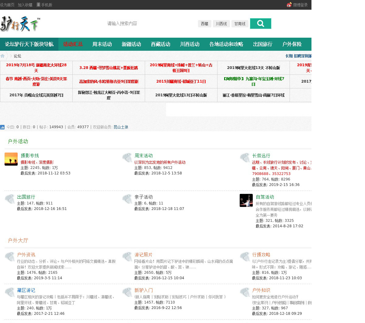Click the footprint icon beside 周末活动
This screenshot has height=323, width=365.
(x=127, y=158)
